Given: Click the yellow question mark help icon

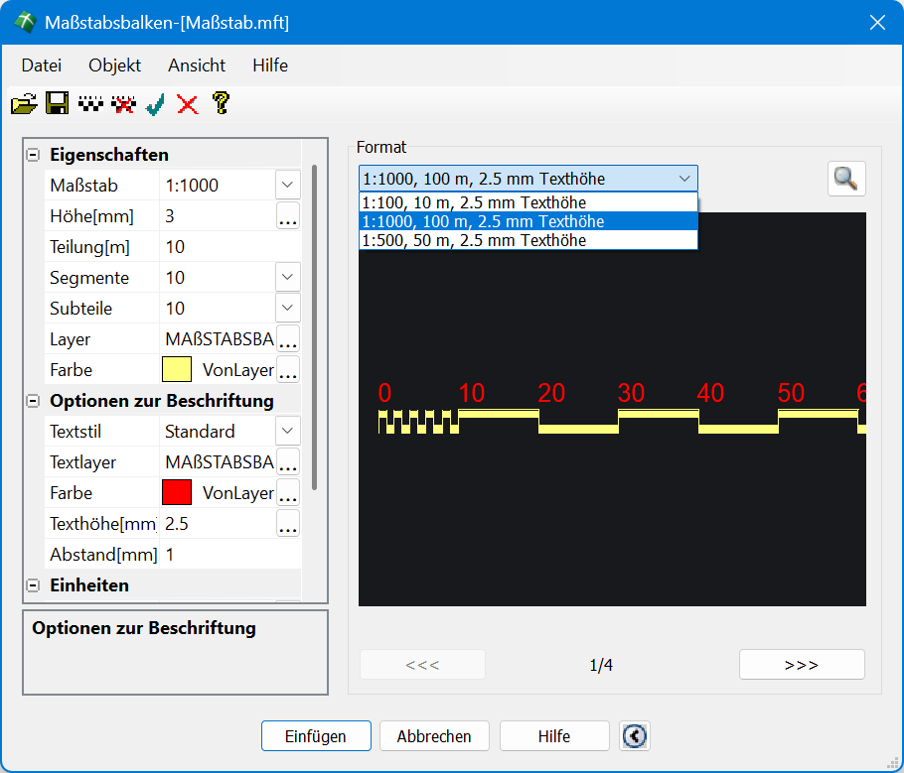Looking at the screenshot, I should coord(221,103).
